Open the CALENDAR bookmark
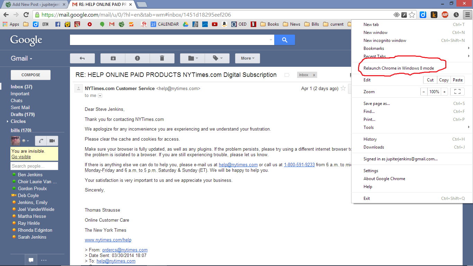 (165, 24)
